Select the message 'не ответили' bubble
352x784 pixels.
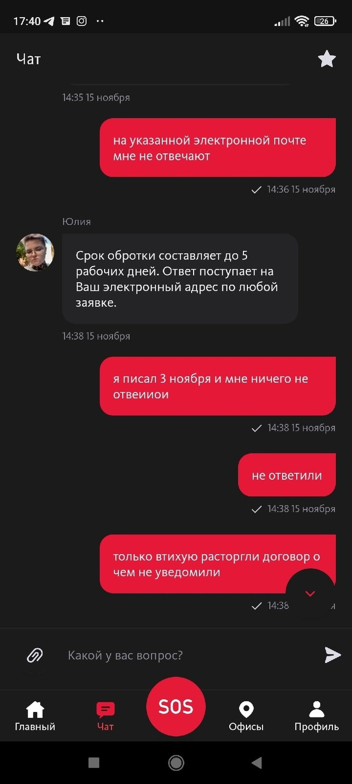pos(287,475)
